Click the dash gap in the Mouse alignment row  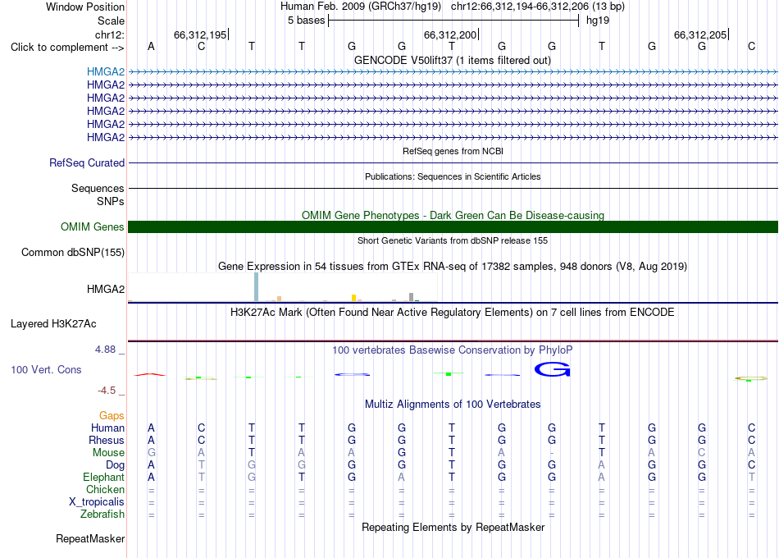(552, 453)
